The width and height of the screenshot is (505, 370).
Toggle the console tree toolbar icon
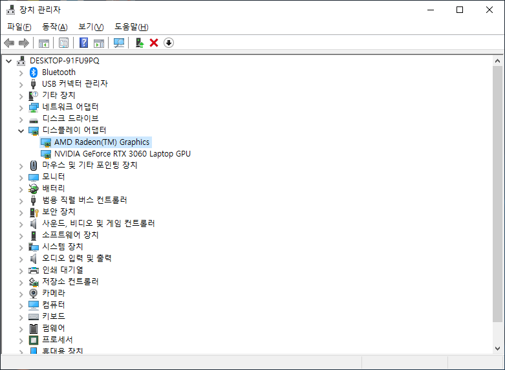click(x=44, y=43)
